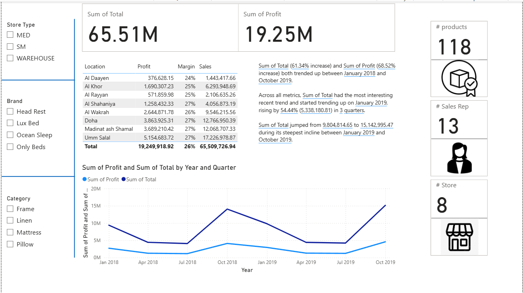
Task: Click Doha sales value 12,766,950.39
Action: click(x=219, y=120)
